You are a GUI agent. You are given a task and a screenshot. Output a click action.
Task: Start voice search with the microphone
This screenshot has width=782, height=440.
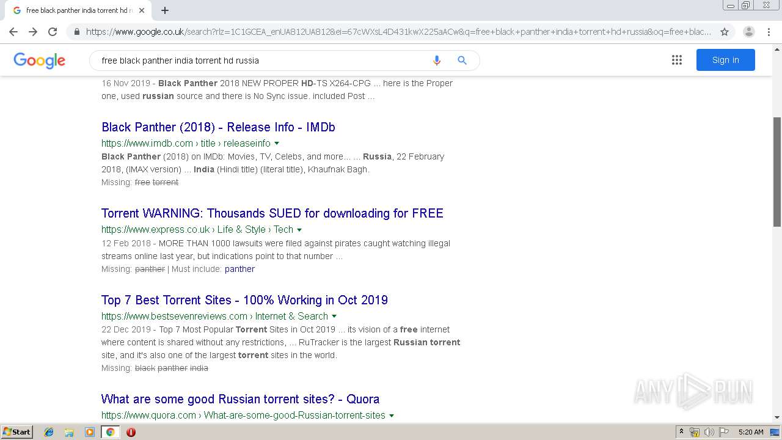coord(436,61)
